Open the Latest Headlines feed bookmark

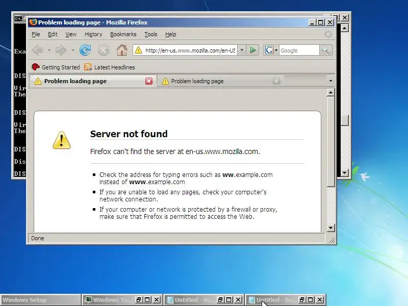(110, 67)
